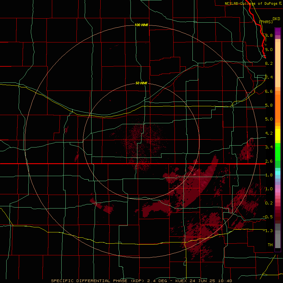The height and width of the screenshot is (283, 283).
Task: Click the 6.6 value on the color scale
Action: pyautogui.click(x=269, y=91)
